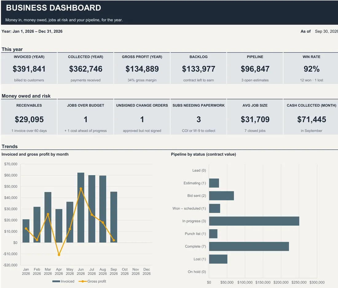Click the 'Won – scheduled (1)' pipeline bar
Image resolution: width=338 pixels, height=288 pixels.
(x=214, y=208)
